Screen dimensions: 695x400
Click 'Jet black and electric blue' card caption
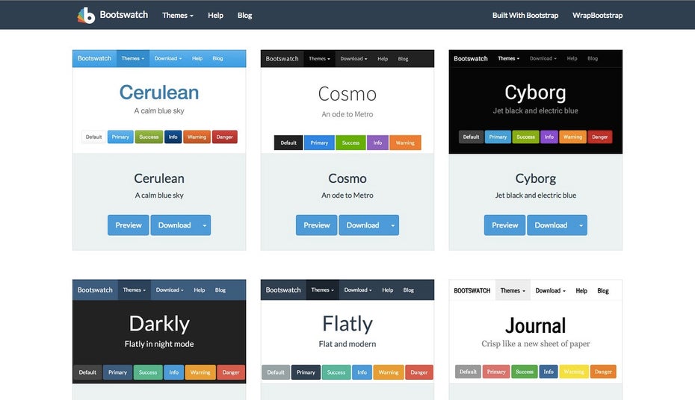(x=535, y=195)
